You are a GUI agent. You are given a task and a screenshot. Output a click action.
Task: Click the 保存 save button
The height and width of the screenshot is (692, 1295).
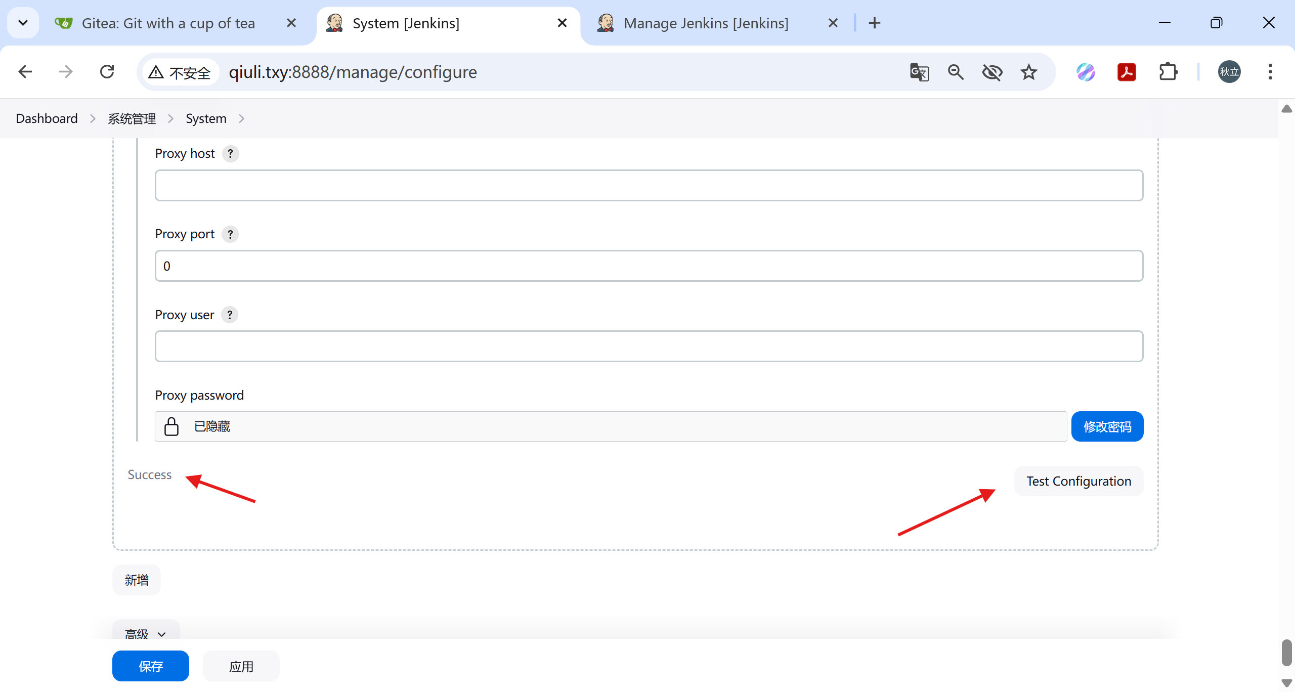(151, 666)
